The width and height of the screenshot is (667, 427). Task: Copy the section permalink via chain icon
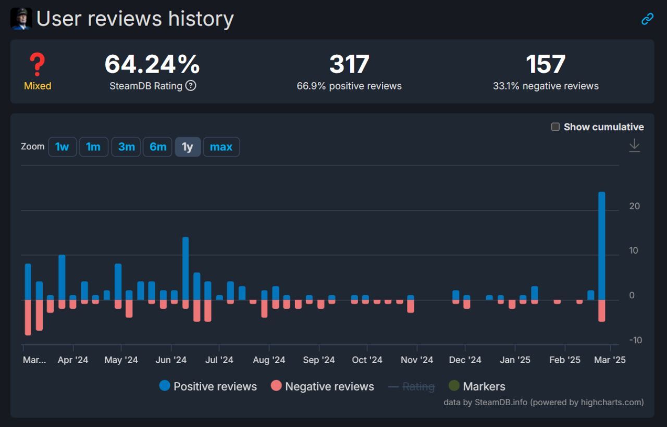647,19
